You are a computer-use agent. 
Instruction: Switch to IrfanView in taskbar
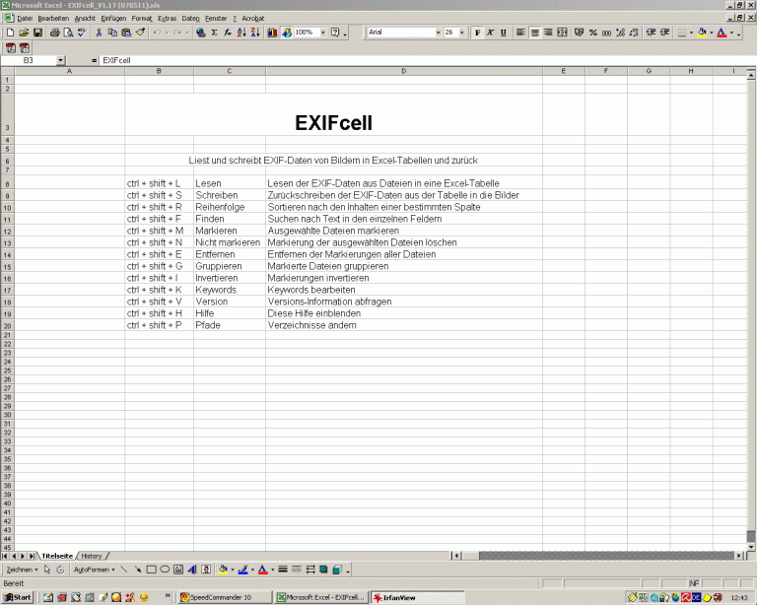(418, 597)
